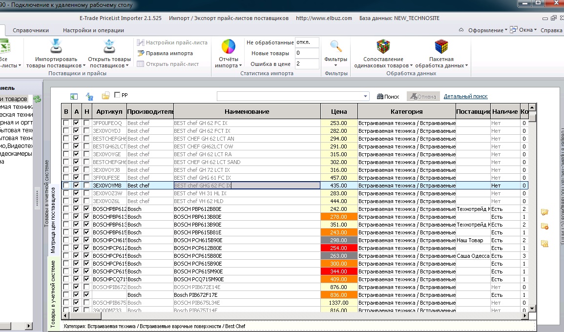Check column Н for BEST CHEF GH 62 LCT AN
Screen dimensions: 564x332
pyautogui.click(x=86, y=139)
